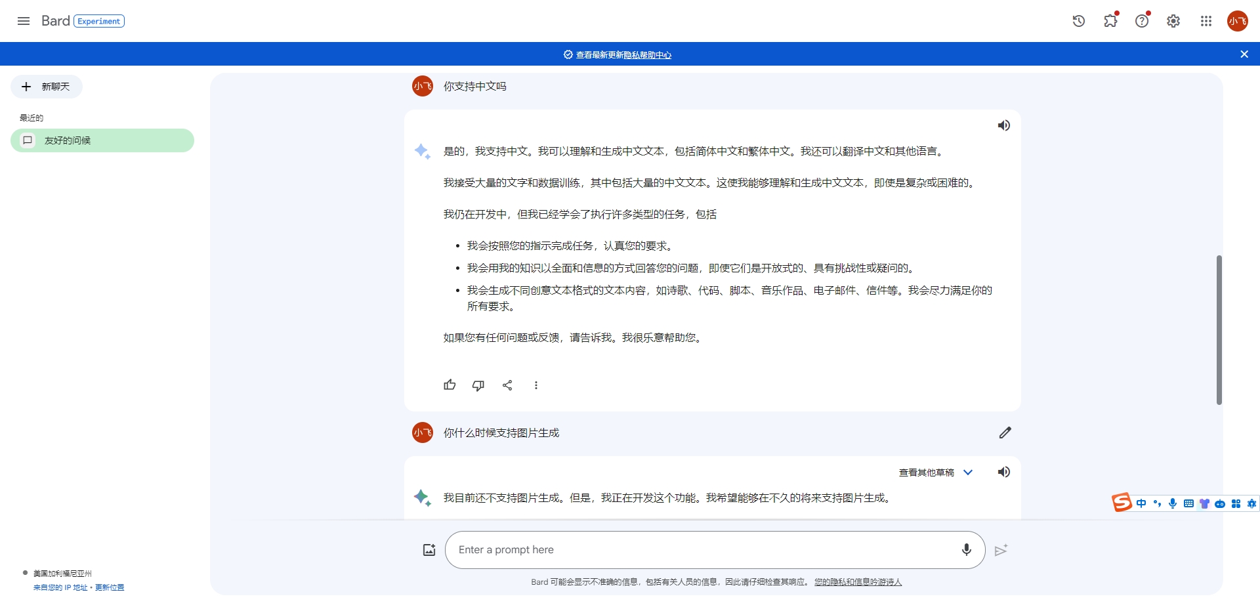Click the Bard sparkle icon of first response

pyautogui.click(x=423, y=152)
